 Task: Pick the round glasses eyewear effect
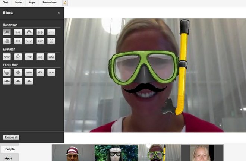pos(51,57)
